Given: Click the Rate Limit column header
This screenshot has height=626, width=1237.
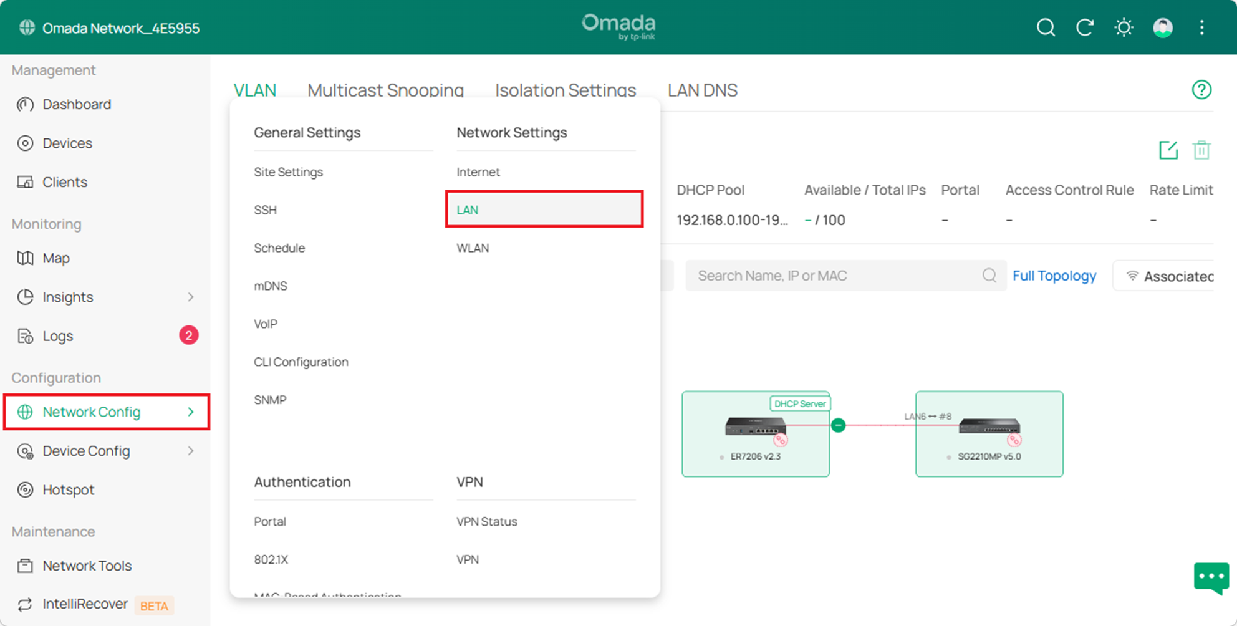Looking at the screenshot, I should [x=1181, y=190].
